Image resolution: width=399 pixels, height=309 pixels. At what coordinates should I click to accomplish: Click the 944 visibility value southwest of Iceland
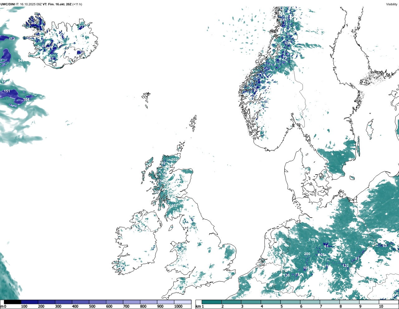point(21,60)
